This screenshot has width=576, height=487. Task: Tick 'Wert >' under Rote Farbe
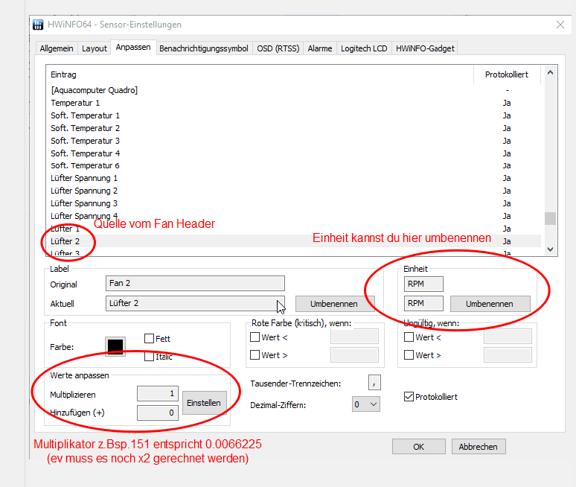coord(255,355)
